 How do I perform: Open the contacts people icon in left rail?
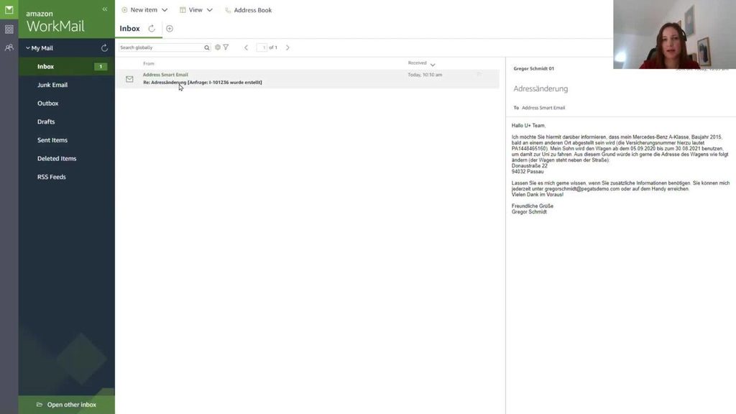(9, 47)
